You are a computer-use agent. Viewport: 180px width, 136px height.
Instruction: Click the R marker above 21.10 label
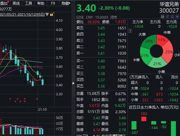point(37,99)
